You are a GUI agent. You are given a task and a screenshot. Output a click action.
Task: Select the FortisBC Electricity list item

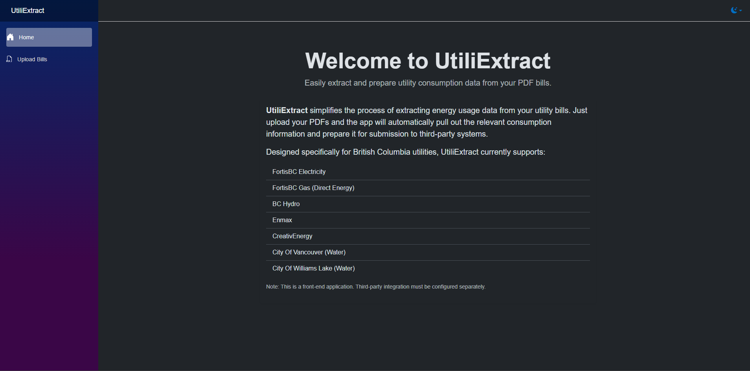tap(299, 172)
